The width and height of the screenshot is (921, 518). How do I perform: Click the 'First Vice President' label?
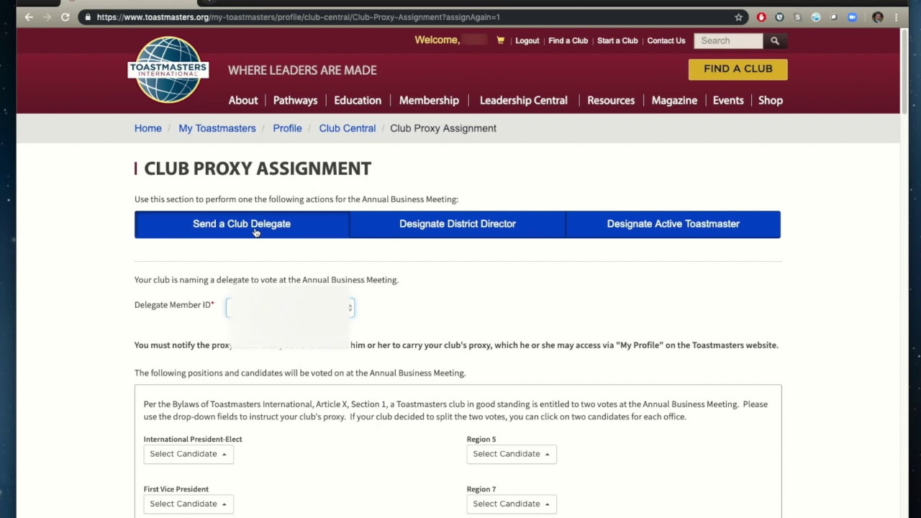[176, 489]
